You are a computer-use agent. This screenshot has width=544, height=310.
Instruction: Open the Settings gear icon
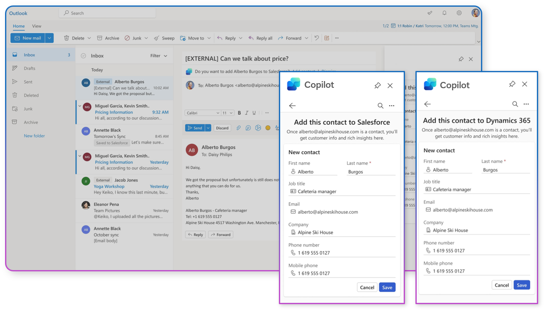459,13
